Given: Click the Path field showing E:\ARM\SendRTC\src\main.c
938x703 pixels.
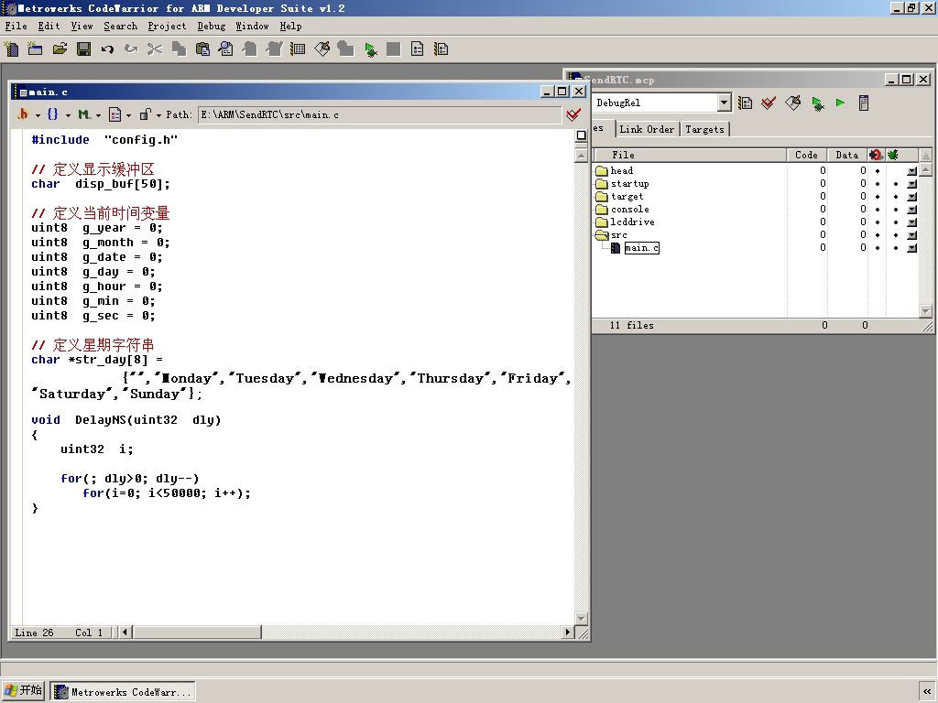Looking at the screenshot, I should tap(379, 114).
